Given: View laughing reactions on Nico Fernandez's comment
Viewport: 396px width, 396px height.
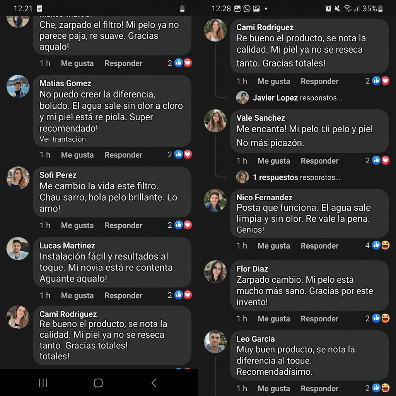Looking at the screenshot, I should click(x=386, y=245).
